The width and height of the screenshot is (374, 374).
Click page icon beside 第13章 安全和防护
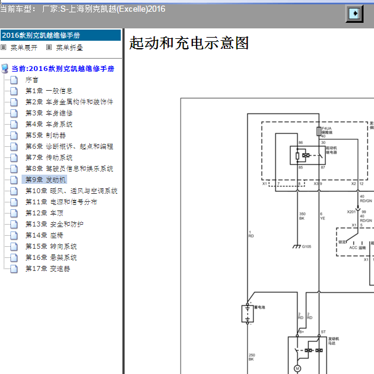(x=14, y=225)
